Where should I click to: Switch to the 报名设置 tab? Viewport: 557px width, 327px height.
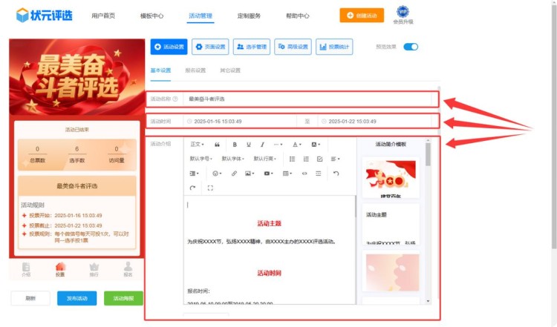(x=195, y=71)
